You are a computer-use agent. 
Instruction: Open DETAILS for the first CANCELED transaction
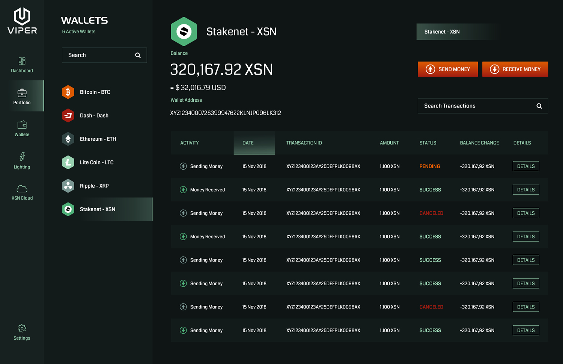click(526, 213)
